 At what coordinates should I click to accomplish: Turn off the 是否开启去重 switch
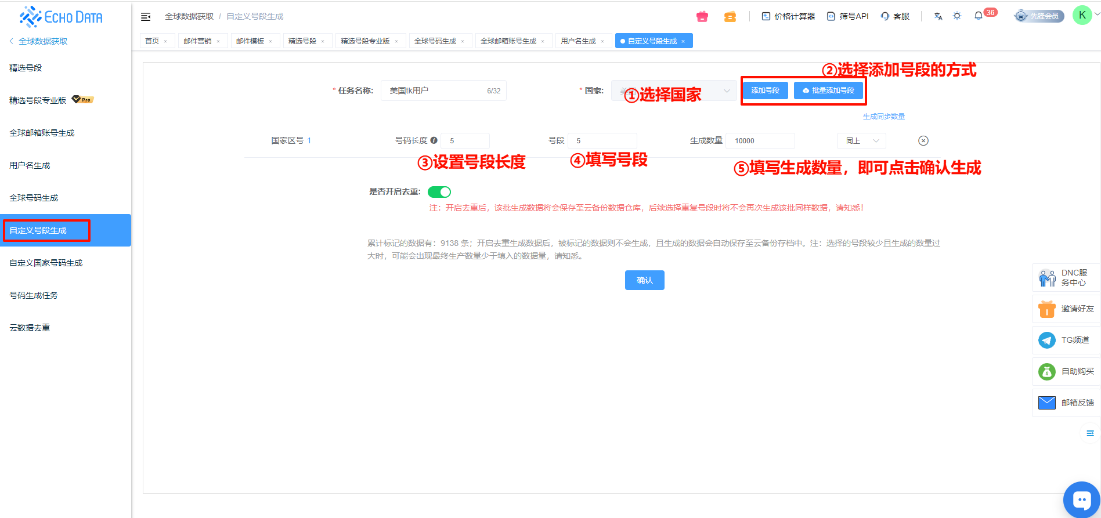click(x=439, y=192)
